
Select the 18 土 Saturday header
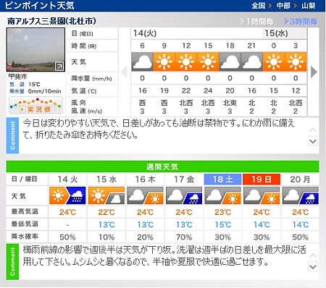222,179
